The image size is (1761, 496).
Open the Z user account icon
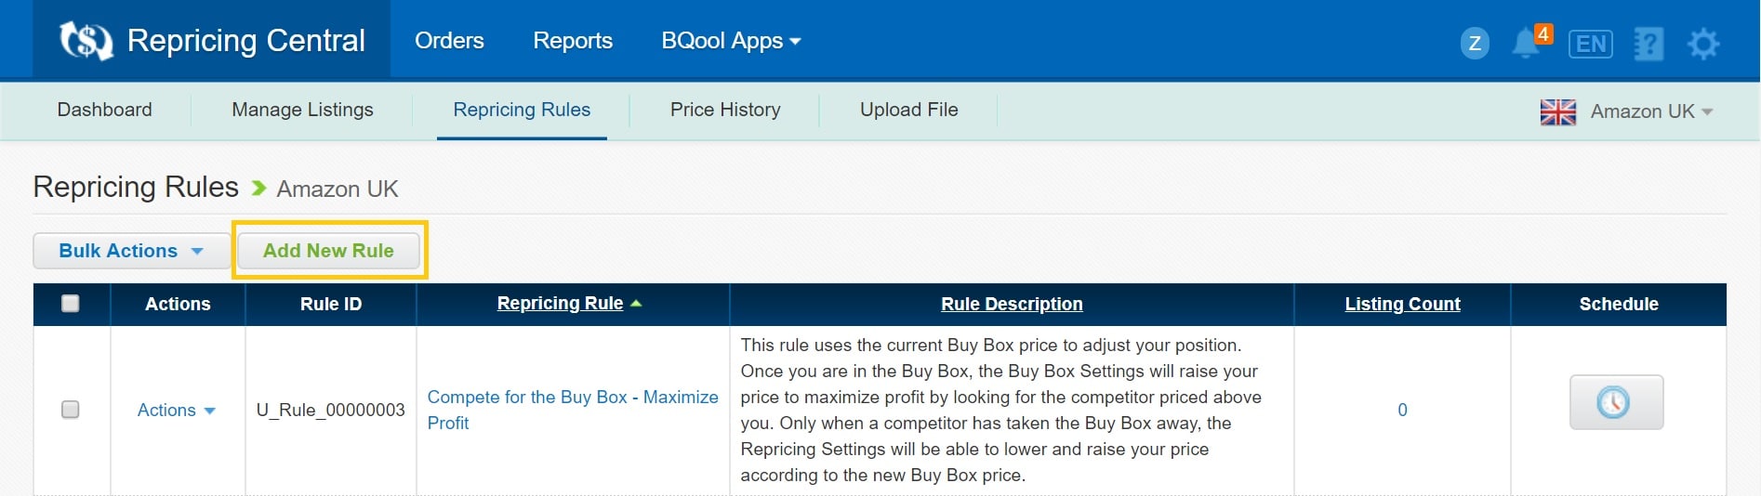1475,43
